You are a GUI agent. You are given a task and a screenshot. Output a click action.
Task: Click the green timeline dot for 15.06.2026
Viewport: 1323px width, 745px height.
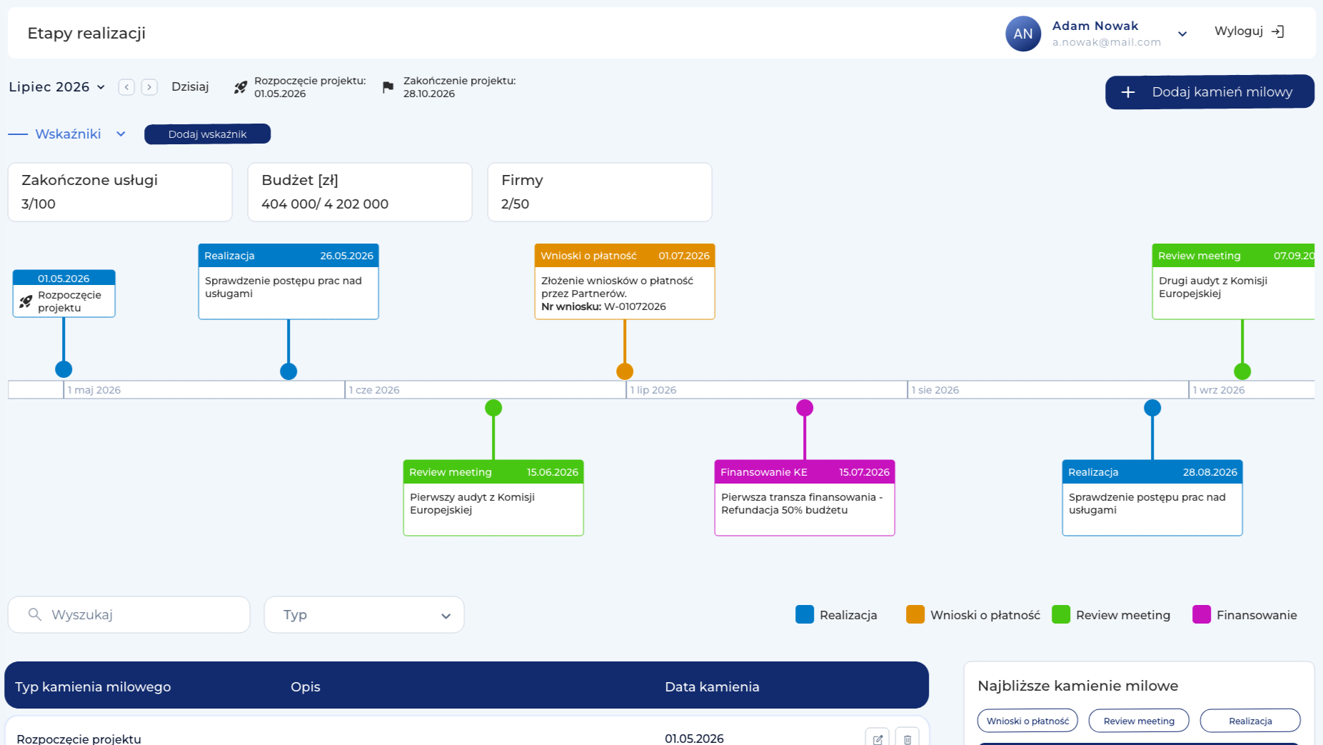493,408
